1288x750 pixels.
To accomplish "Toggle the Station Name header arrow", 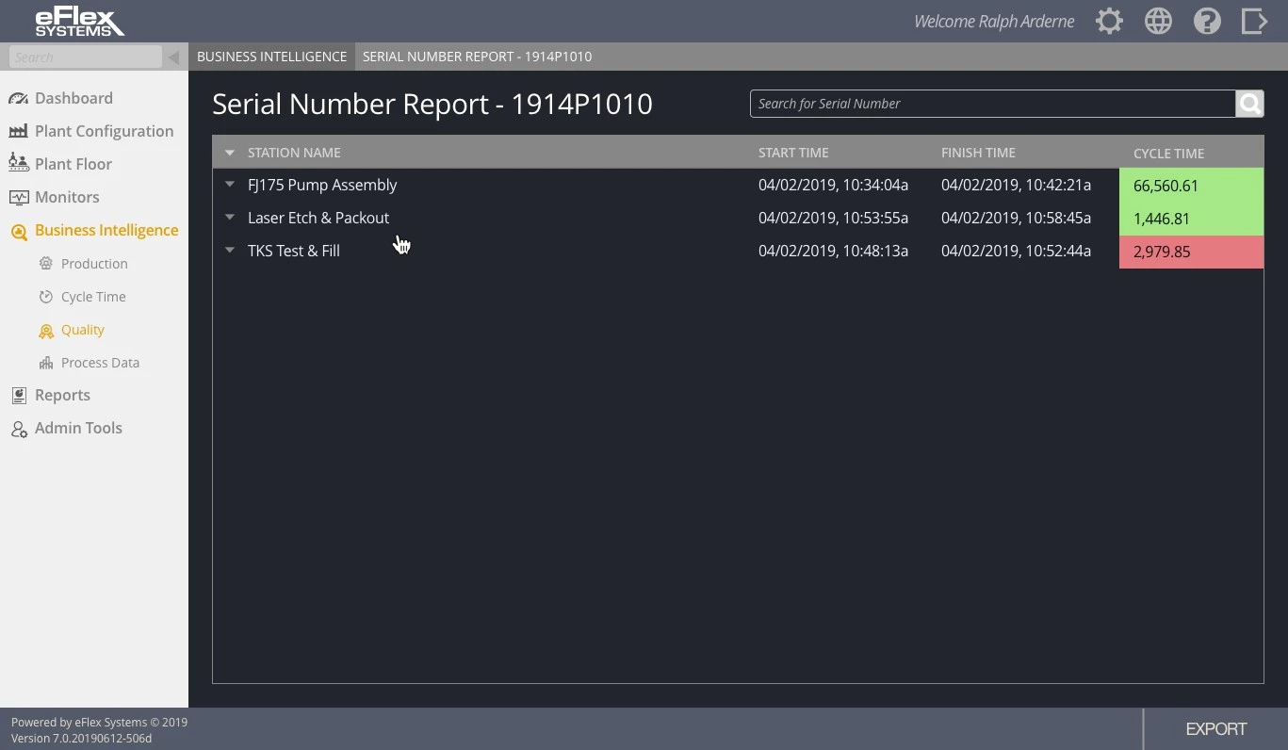I will point(230,153).
